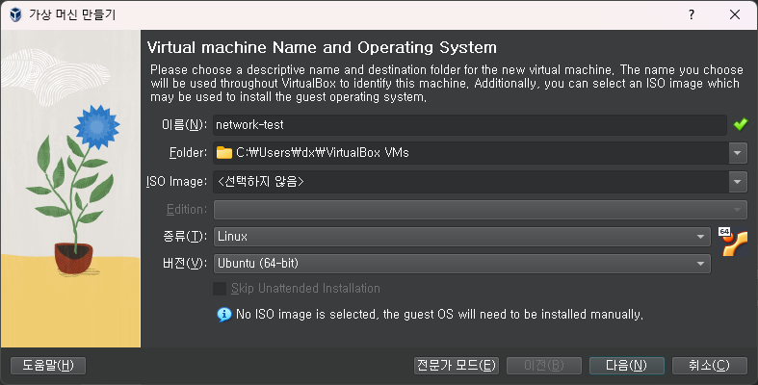
Task: Click the No ISO image is selected notice text
Action: [x=439, y=315]
